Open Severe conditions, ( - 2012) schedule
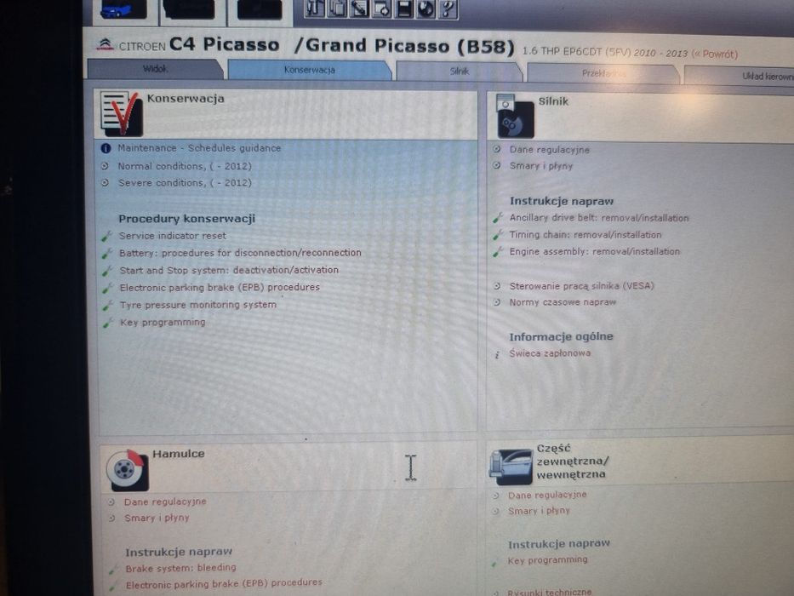This screenshot has height=596, width=794. point(185,182)
